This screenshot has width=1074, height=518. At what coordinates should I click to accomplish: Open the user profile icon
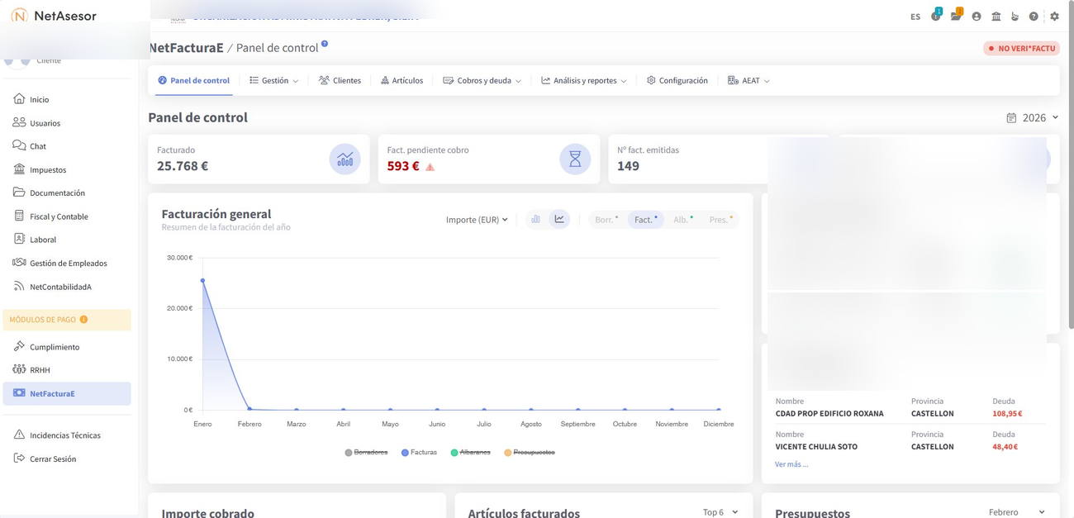pyautogui.click(x=977, y=17)
